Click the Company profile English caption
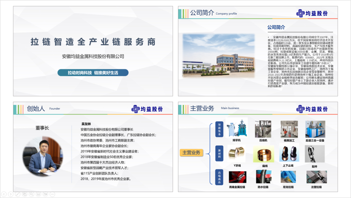The width and height of the screenshot is (351, 198). tap(226, 14)
